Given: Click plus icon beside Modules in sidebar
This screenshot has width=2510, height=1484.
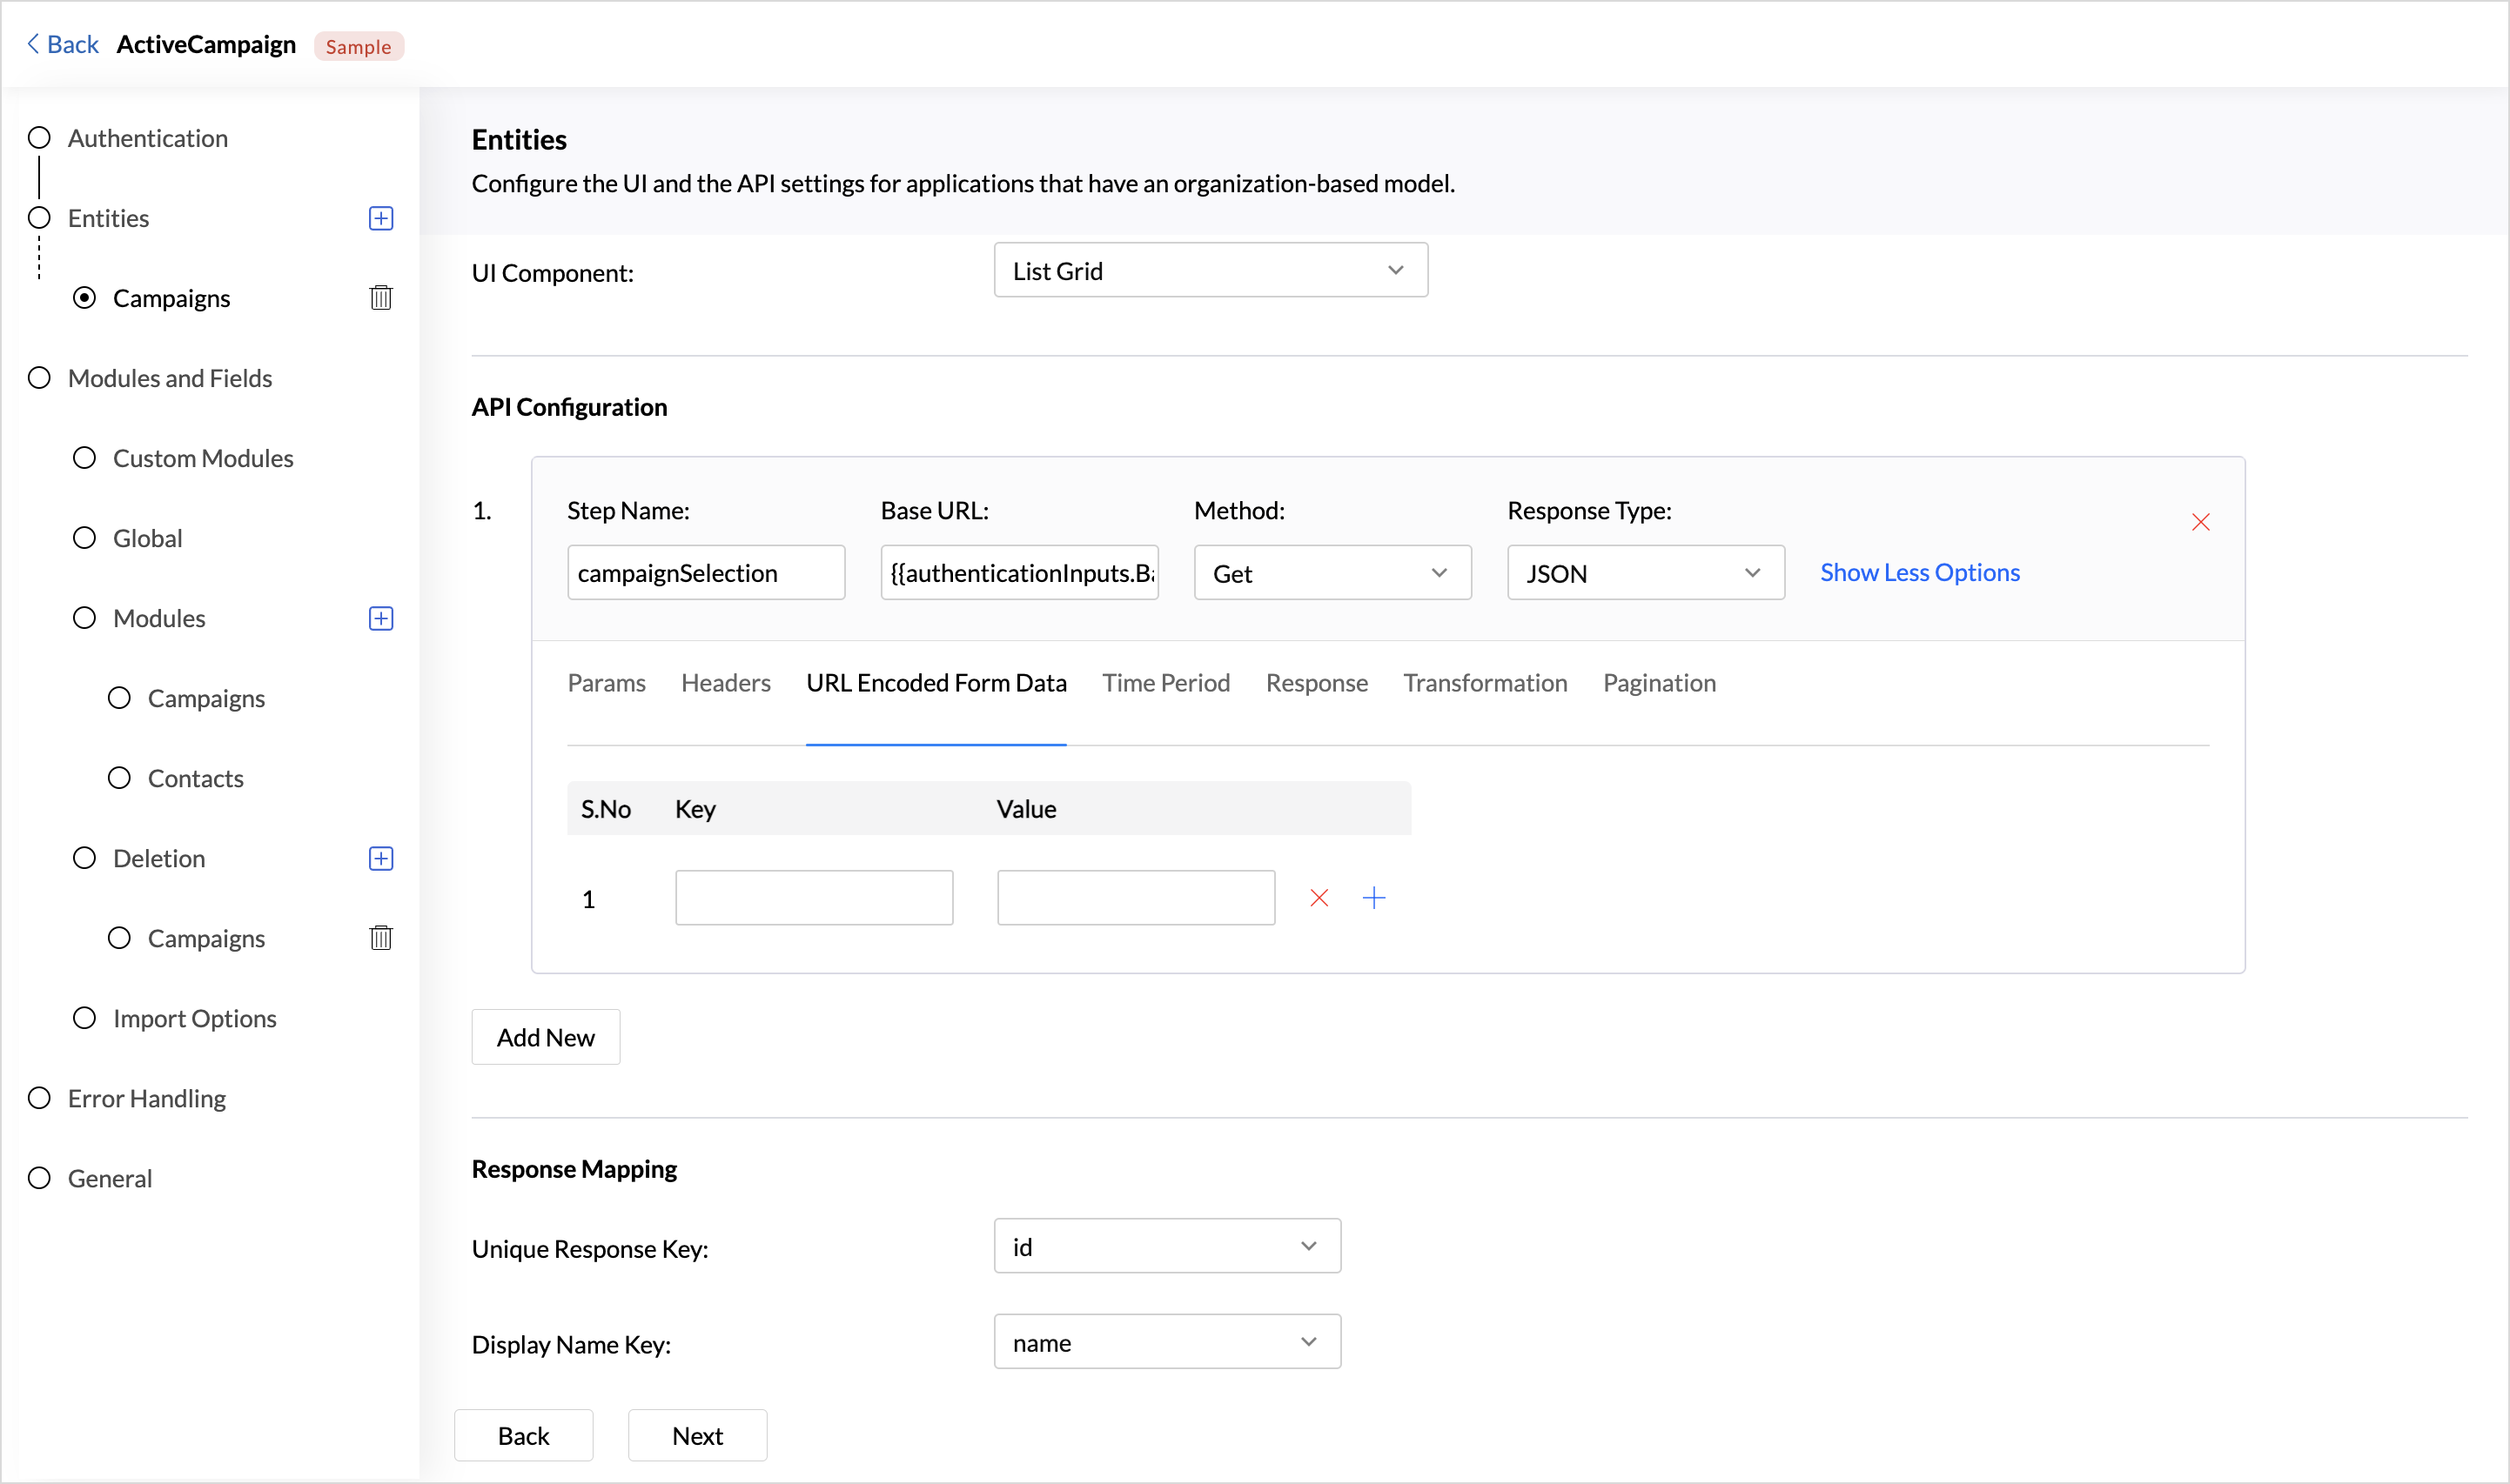Looking at the screenshot, I should [x=380, y=618].
